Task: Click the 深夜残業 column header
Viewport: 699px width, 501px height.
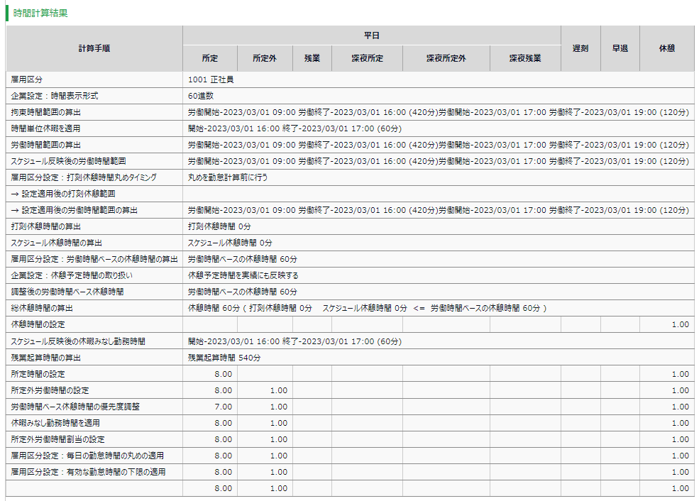Action: (x=524, y=58)
